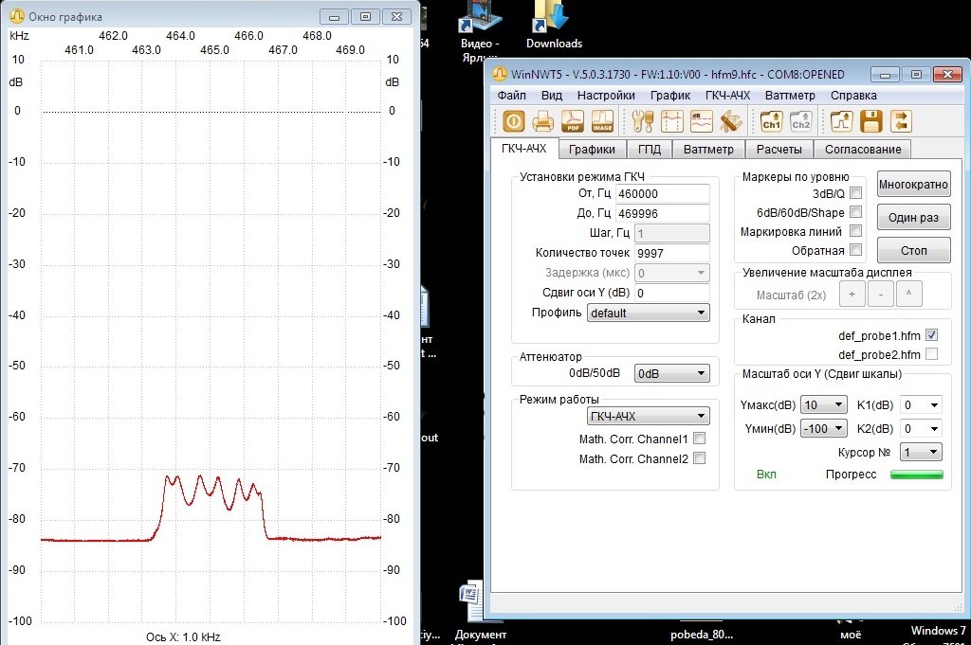Export graph as PDF icon
This screenshot has width=971, height=645.
click(573, 121)
